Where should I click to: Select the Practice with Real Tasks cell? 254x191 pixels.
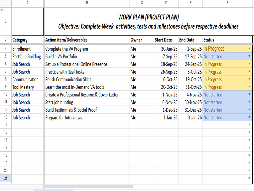pos(87,72)
